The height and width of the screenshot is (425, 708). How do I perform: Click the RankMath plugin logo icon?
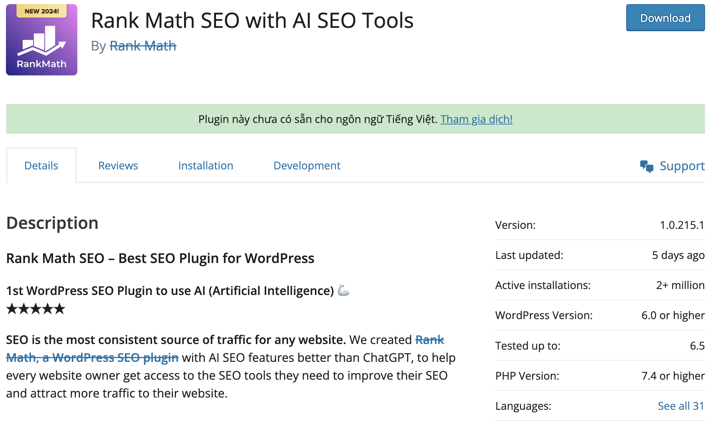(x=42, y=40)
